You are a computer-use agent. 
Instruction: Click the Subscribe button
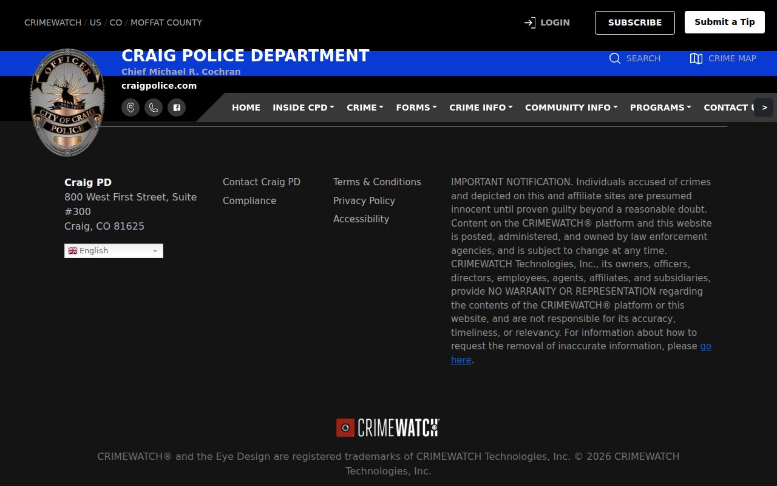tap(635, 22)
